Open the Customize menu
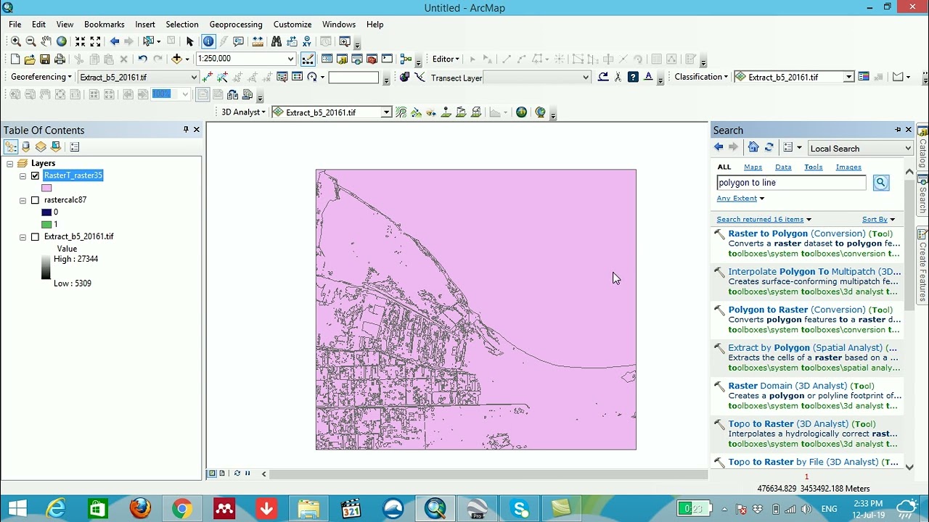Screen dimensions: 929x522 coord(292,24)
